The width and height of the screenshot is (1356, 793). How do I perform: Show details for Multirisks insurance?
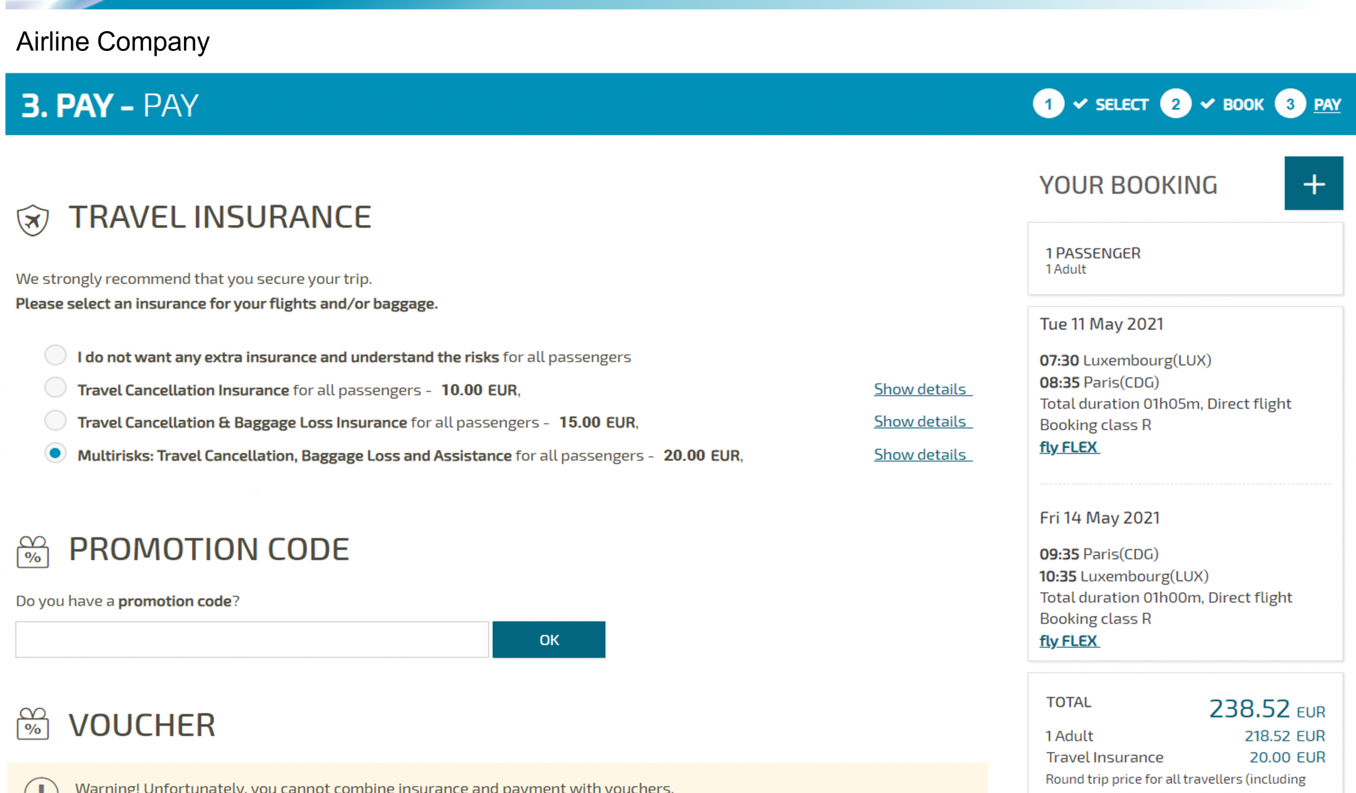tap(922, 455)
